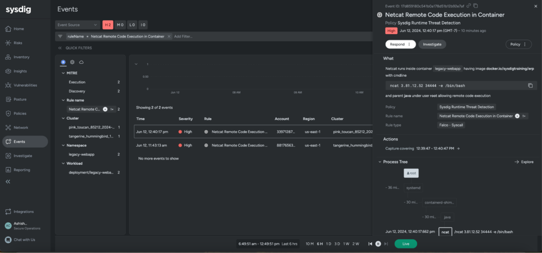Pause the live timeline
Viewport: 542px width, 253px height.
click(378, 244)
